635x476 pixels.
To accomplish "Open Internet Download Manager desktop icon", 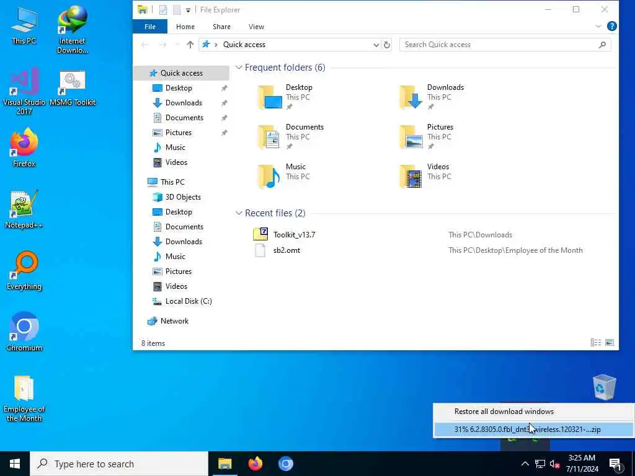I will tap(73, 29).
